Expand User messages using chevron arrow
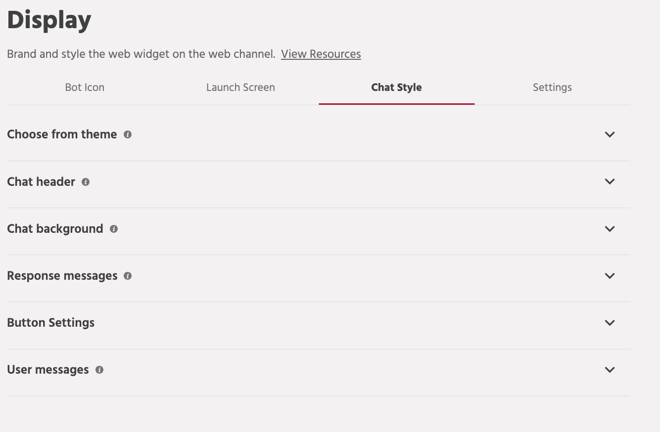Viewport: 660px width, 432px height. click(610, 370)
